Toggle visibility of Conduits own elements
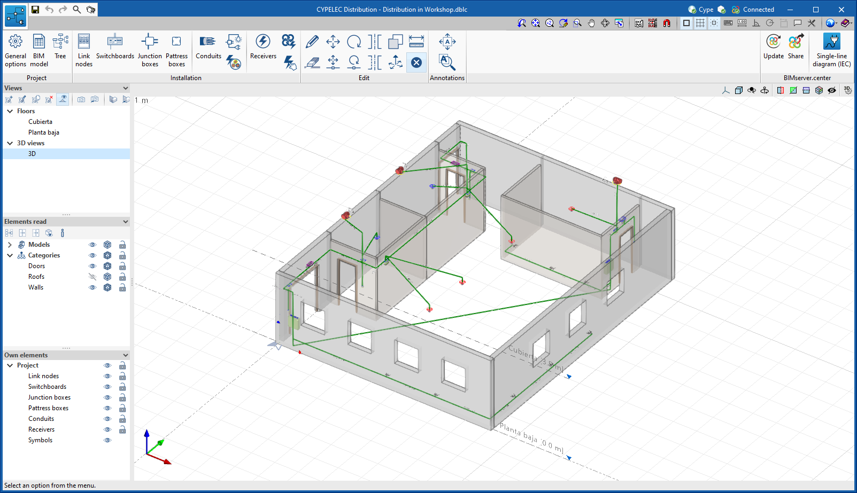The height and width of the screenshot is (493, 857). (107, 419)
